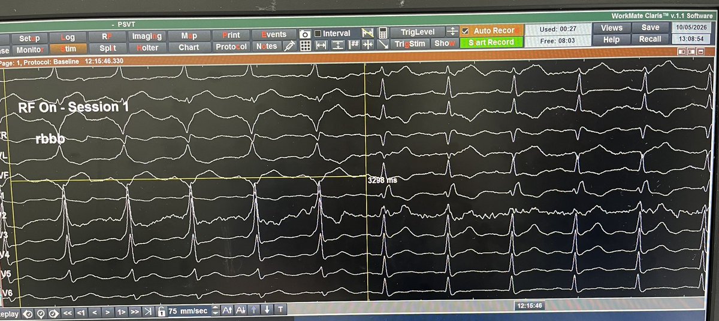Click the padlock icon beside sweep speed
This screenshot has height=321, width=719.
tap(162, 311)
